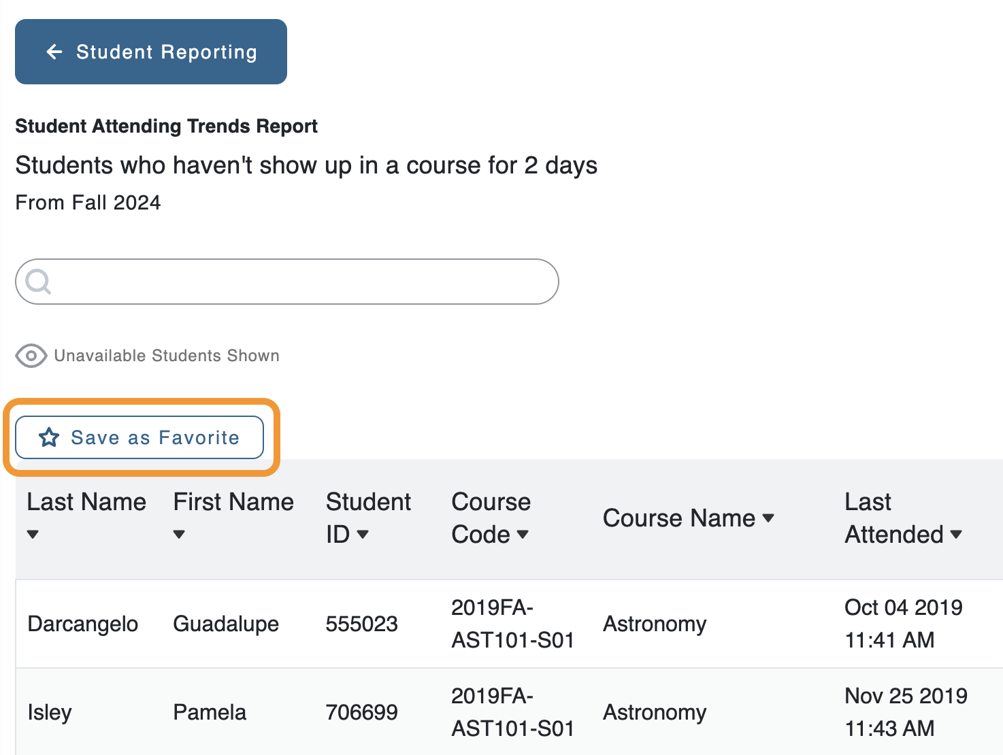Screen dimensions: 1003x755
Task: Click the Last Attended column header text
Action: point(893,518)
